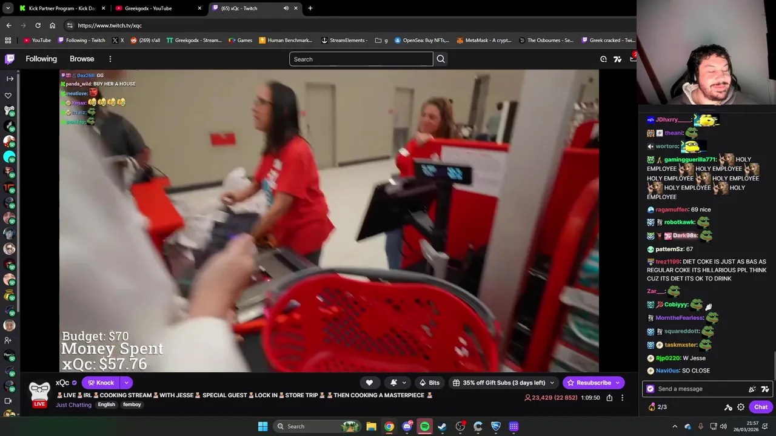Image resolution: width=776 pixels, height=436 pixels.
Task: Click mod tools hammer icon
Action: pyautogui.click(x=729, y=407)
